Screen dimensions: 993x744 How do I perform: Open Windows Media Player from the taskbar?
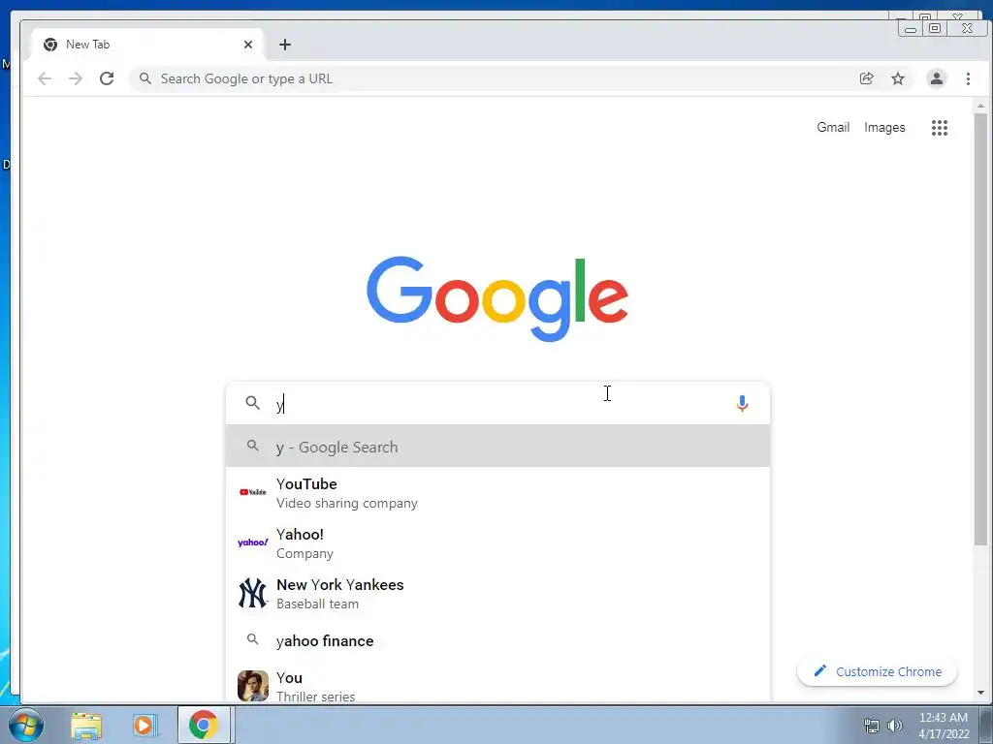(x=144, y=726)
